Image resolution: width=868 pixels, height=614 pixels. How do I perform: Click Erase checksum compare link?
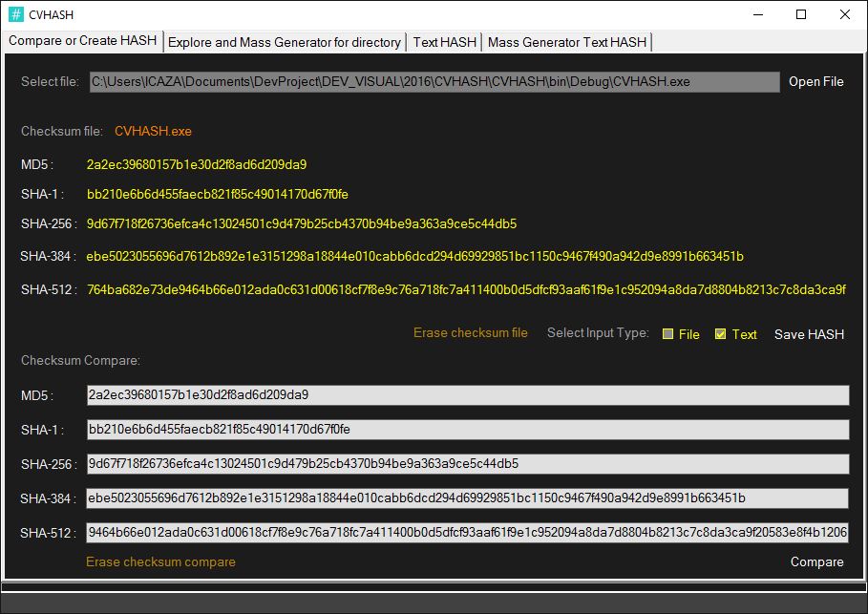(x=160, y=561)
